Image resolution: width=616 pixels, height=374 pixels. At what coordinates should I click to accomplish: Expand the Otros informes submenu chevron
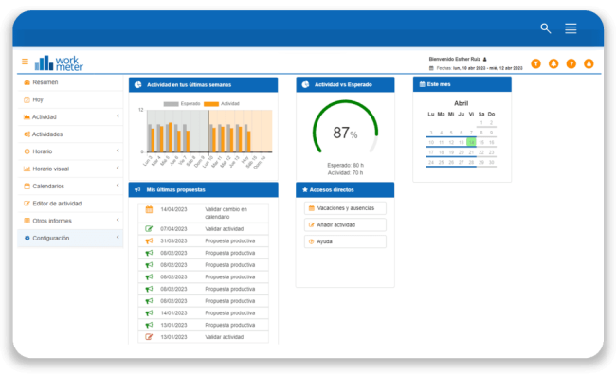coord(118,220)
